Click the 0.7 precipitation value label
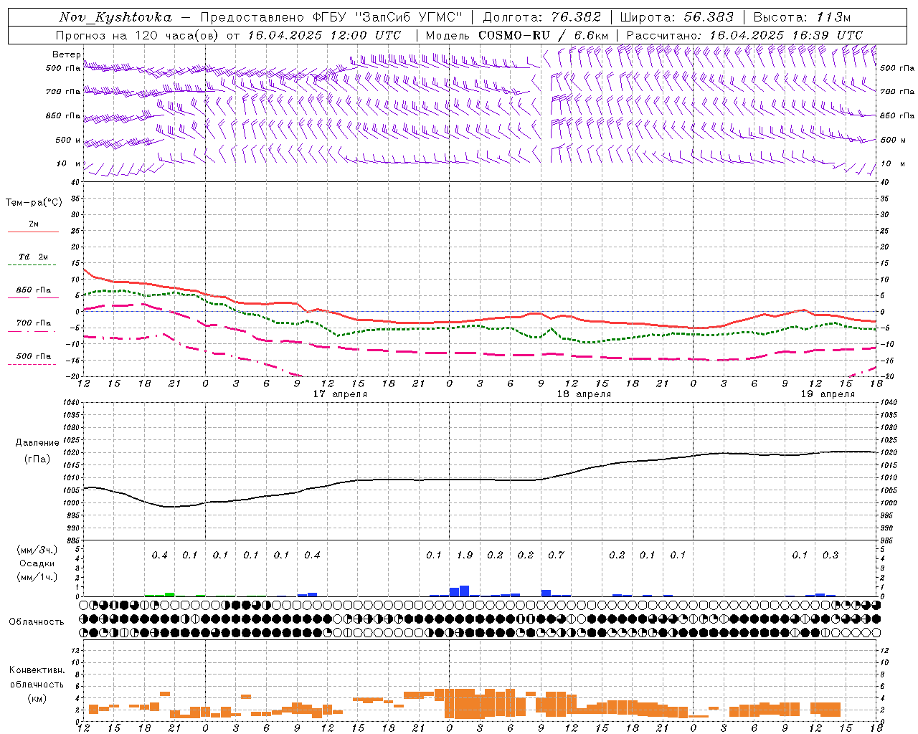The height and width of the screenshot is (734, 918). [556, 555]
